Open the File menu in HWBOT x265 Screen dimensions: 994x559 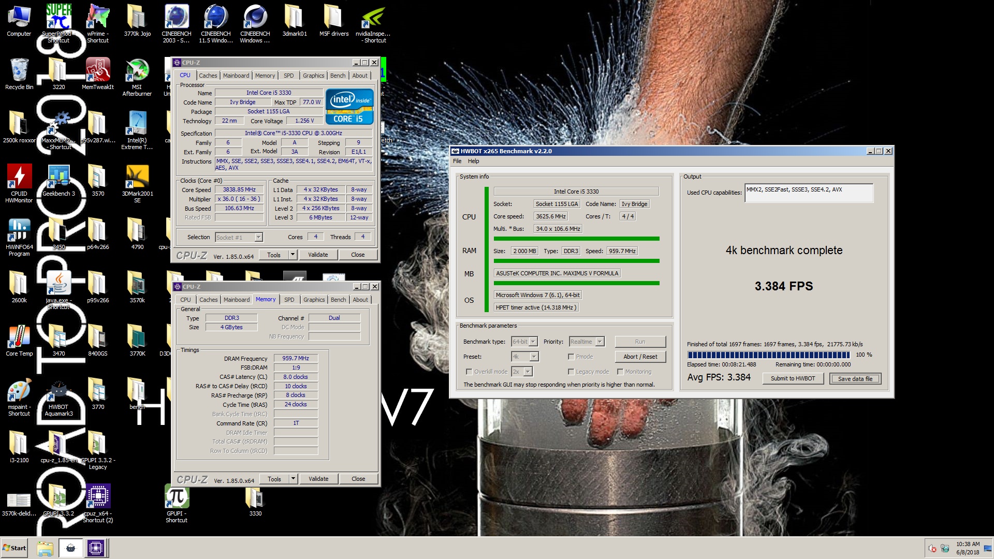tap(457, 161)
